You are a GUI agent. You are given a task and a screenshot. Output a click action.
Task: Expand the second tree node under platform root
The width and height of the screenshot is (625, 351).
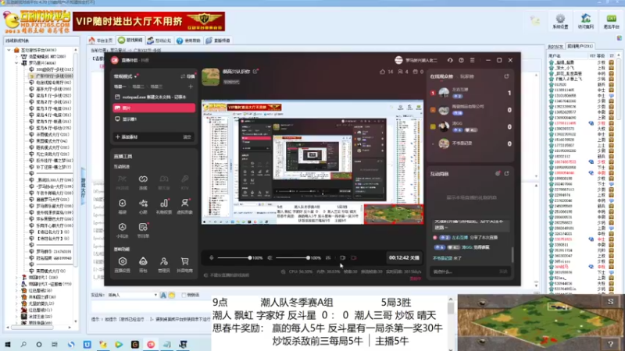[16, 56]
